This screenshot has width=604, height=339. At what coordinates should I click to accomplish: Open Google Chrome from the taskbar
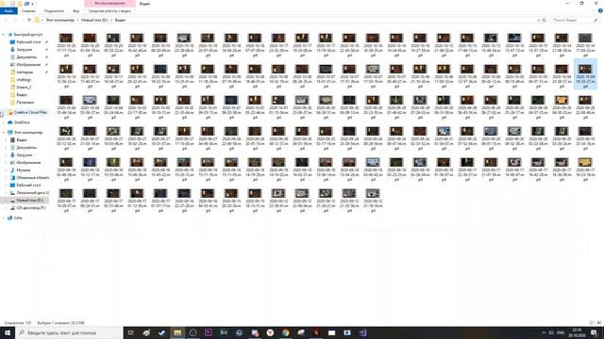(x=285, y=332)
